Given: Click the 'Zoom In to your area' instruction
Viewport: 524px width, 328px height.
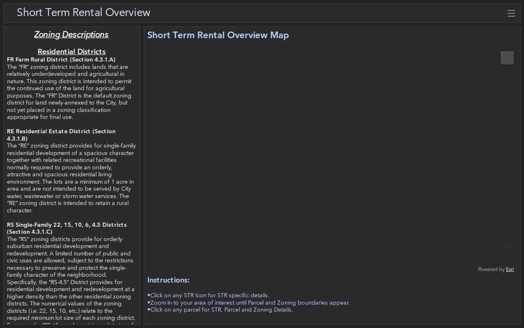Looking at the screenshot, I should coord(248,303).
